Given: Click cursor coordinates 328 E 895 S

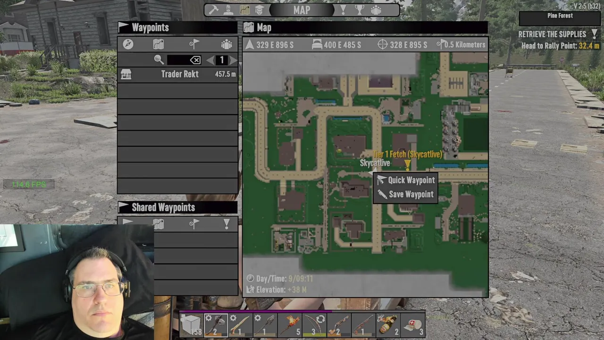Looking at the screenshot, I should coord(403,45).
